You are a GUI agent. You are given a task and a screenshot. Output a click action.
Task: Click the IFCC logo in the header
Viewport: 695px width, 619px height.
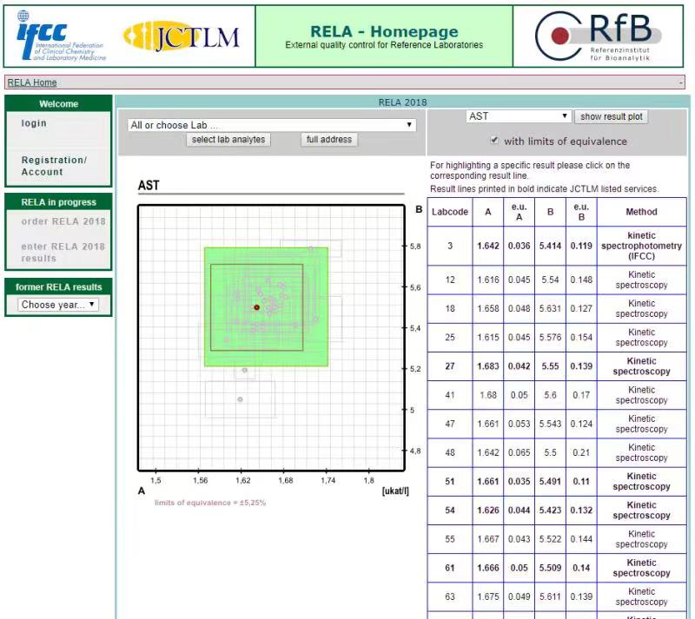(61, 36)
